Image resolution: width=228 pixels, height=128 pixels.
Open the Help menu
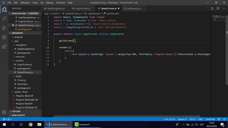(x=70, y=2)
